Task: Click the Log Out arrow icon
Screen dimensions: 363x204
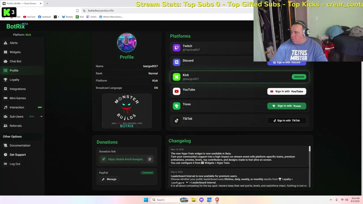Action: click(x=5, y=164)
